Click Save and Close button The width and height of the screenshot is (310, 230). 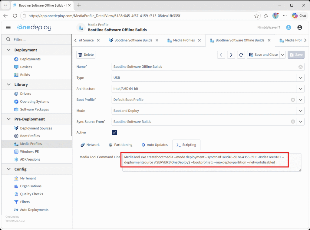(263, 55)
